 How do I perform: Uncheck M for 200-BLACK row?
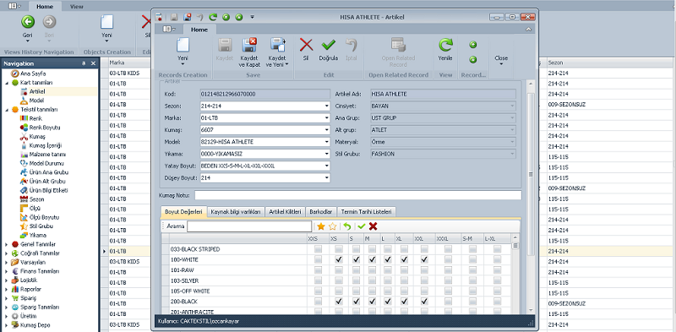tap(372, 302)
